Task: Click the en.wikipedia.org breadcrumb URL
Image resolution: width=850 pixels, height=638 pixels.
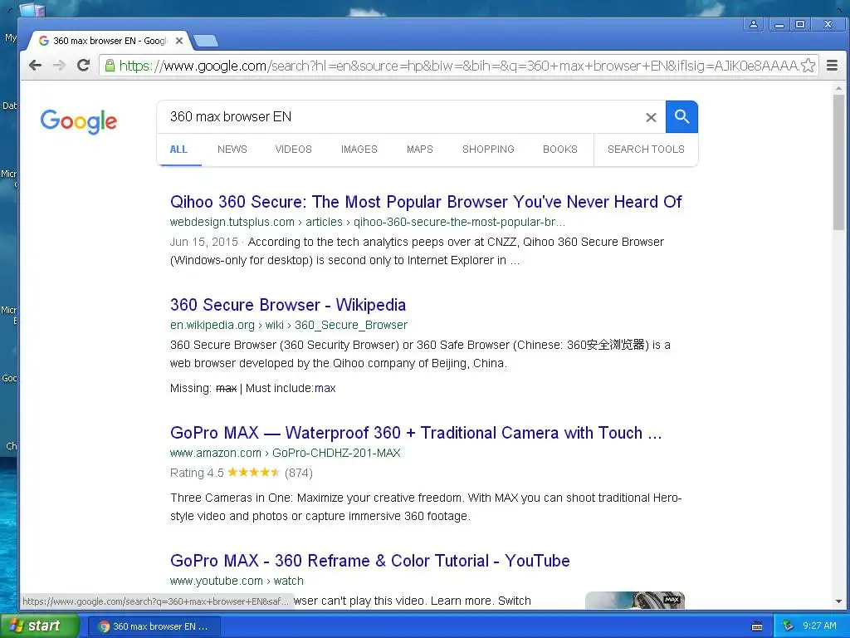Action: point(288,325)
